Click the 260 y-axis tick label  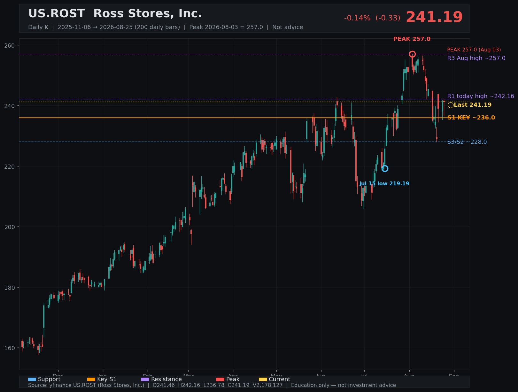click(10, 45)
